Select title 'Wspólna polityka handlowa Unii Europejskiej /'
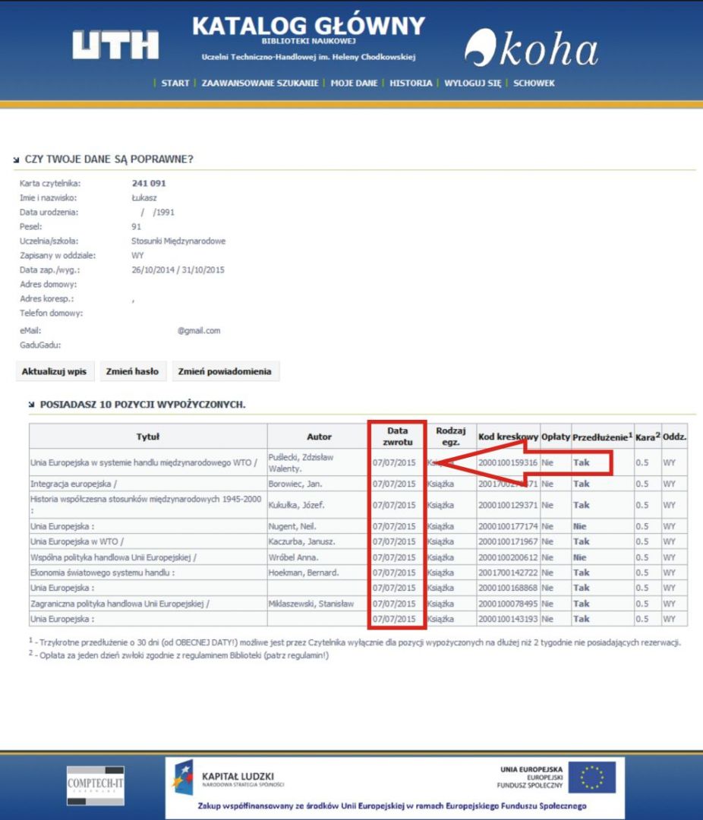Screen dimensions: 703x820 tap(114, 557)
